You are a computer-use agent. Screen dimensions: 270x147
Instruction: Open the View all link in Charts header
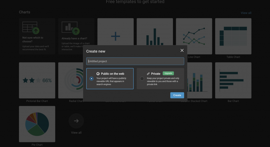pos(246,13)
